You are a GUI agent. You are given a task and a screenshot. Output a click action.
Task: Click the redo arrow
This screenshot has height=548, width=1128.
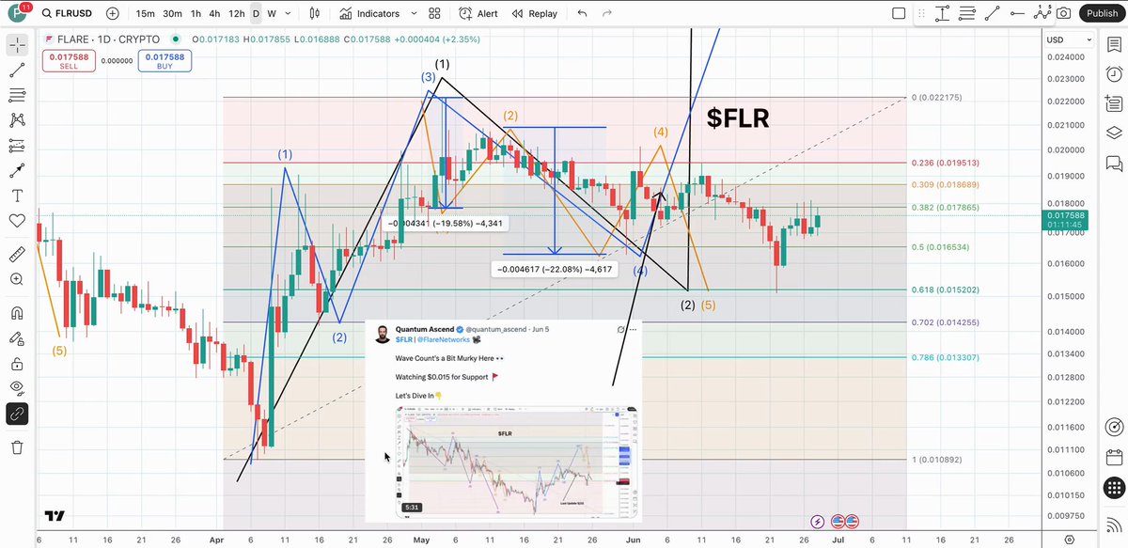[607, 14]
